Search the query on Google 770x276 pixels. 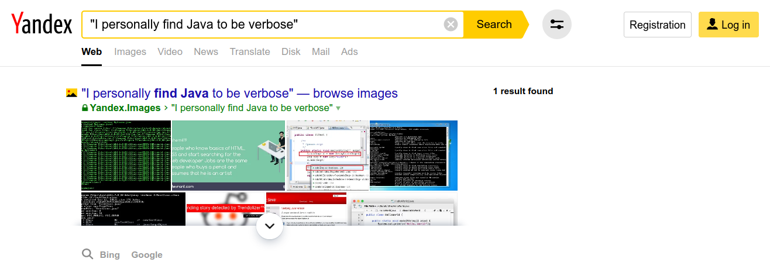(147, 255)
